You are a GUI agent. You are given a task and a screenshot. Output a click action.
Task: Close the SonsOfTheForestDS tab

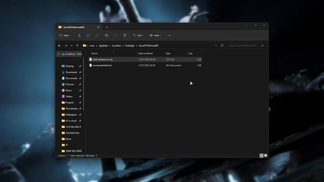pyautogui.click(x=98, y=27)
